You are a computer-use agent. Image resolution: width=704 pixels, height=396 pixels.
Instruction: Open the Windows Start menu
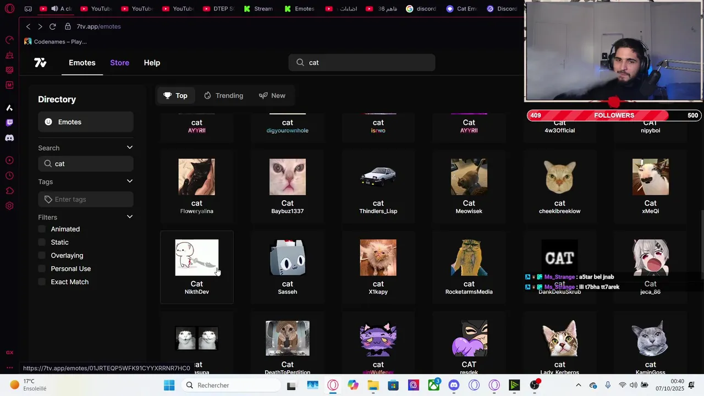(169, 385)
